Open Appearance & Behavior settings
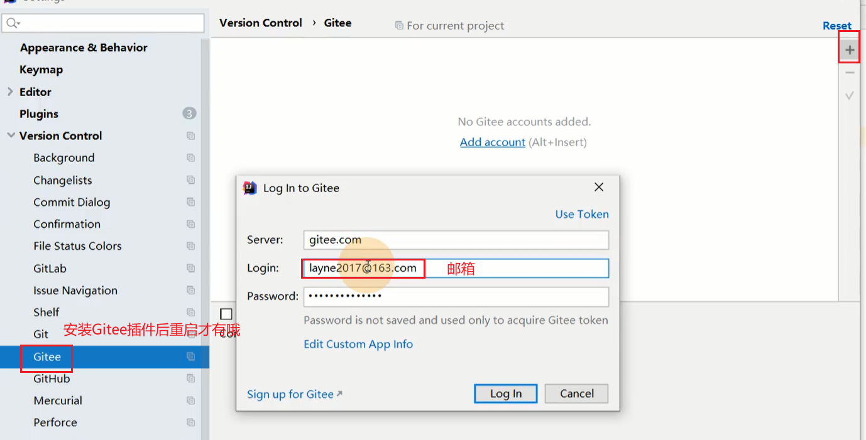Screen dimensions: 866x440 coord(84,48)
